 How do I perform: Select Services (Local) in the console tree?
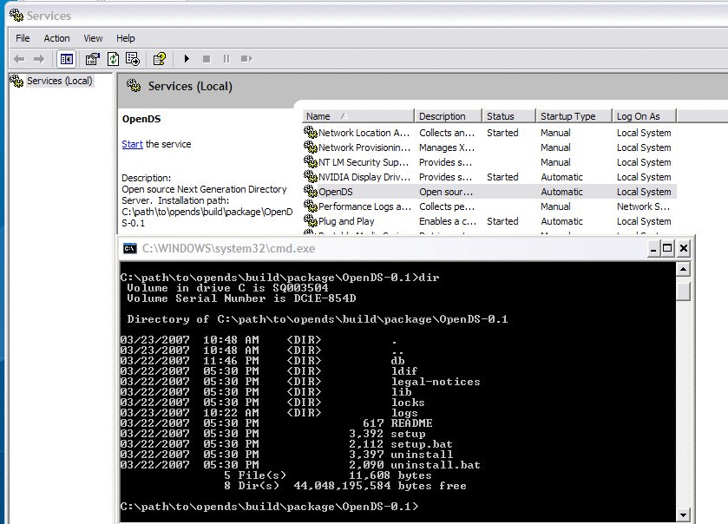click(59, 81)
